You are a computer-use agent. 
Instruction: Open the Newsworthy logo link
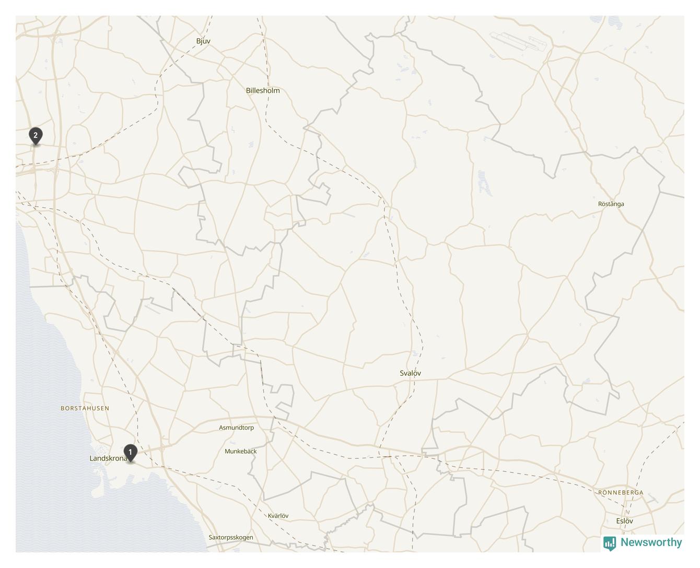(643, 543)
